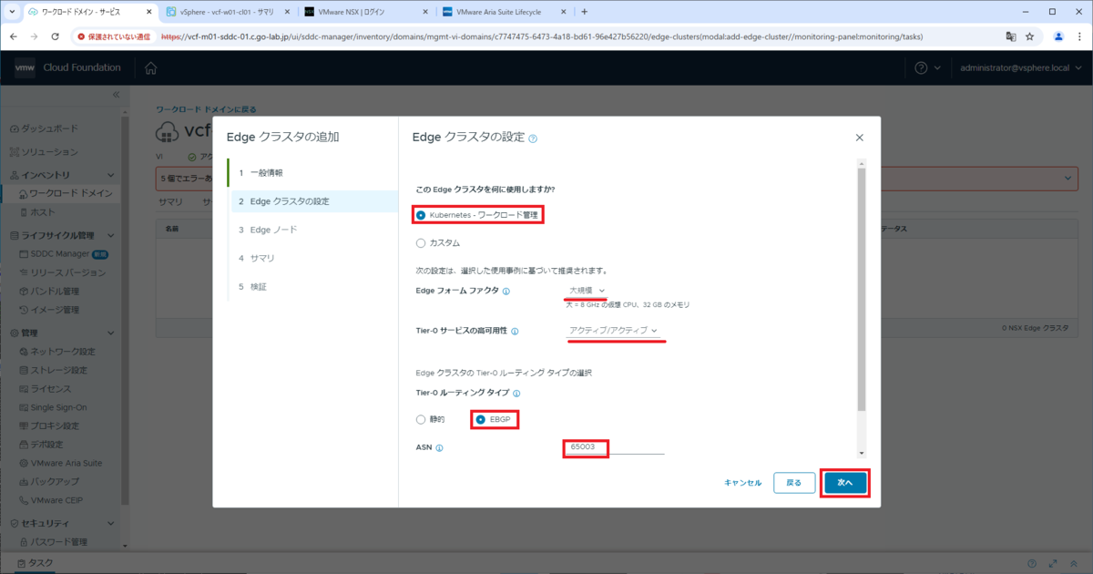This screenshot has width=1093, height=574.
Task: Open デポ設定 in the sidebar
Action: (x=47, y=445)
